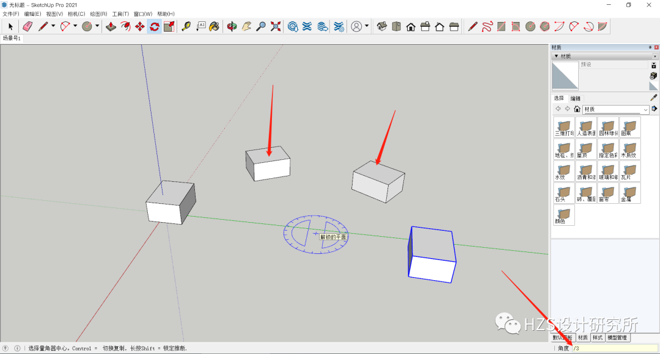Open the Arc tool dropdown arrow
This screenshot has width=660, height=354.
(74, 27)
